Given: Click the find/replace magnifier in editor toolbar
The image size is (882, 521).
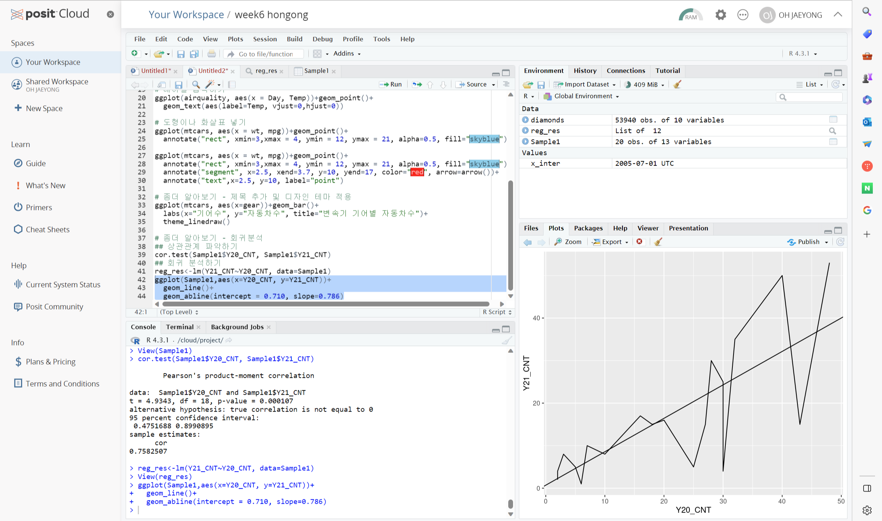Looking at the screenshot, I should pyautogui.click(x=196, y=84).
